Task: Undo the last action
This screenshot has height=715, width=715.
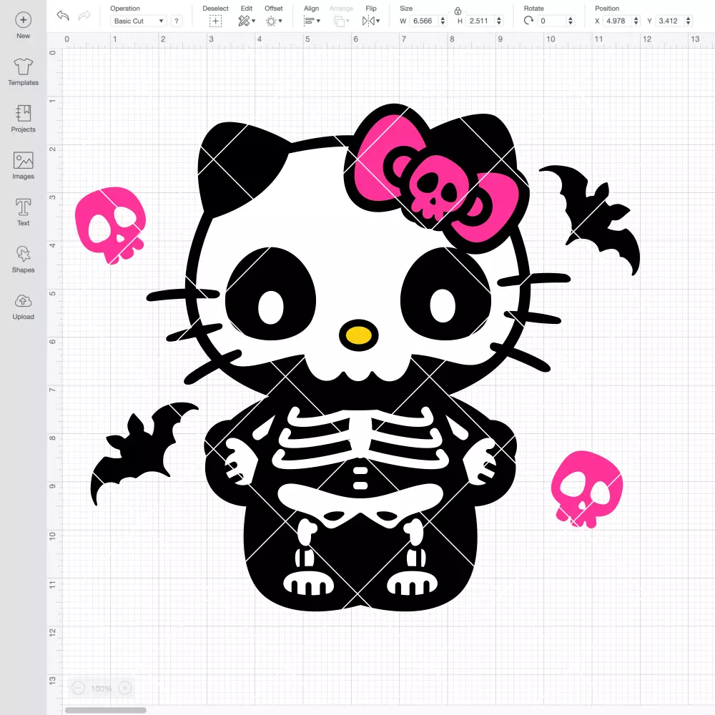Action: tap(63, 16)
